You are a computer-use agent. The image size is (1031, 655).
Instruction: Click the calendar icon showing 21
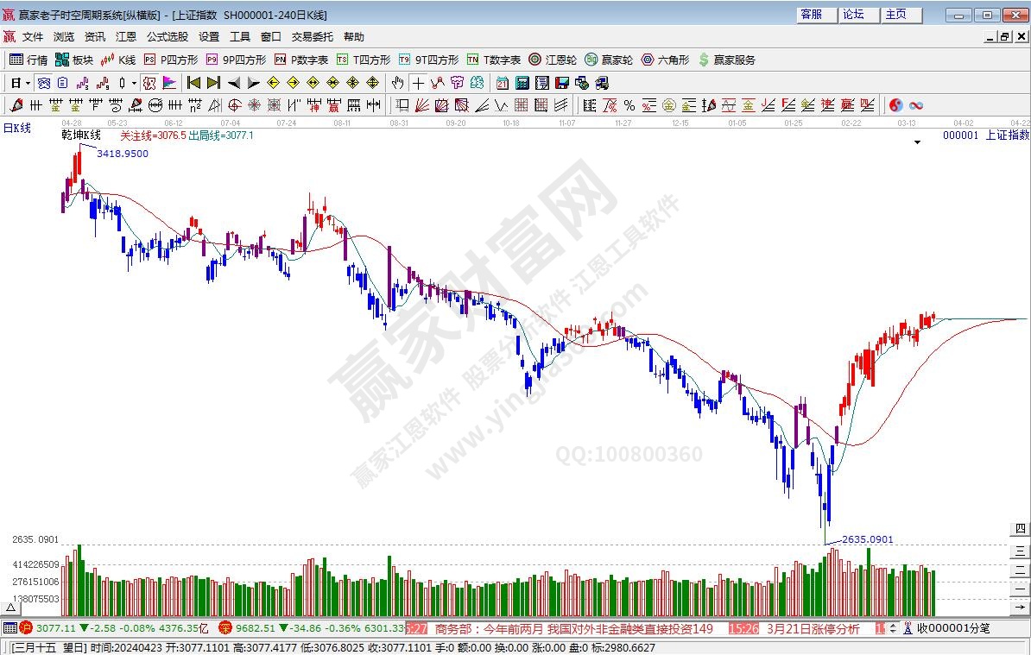[502, 83]
